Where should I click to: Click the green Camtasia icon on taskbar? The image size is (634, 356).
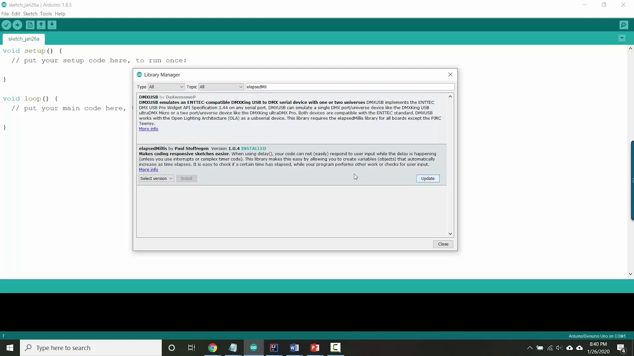(x=335, y=348)
